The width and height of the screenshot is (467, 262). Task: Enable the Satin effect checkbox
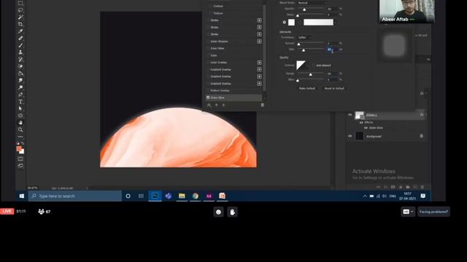coord(208,55)
